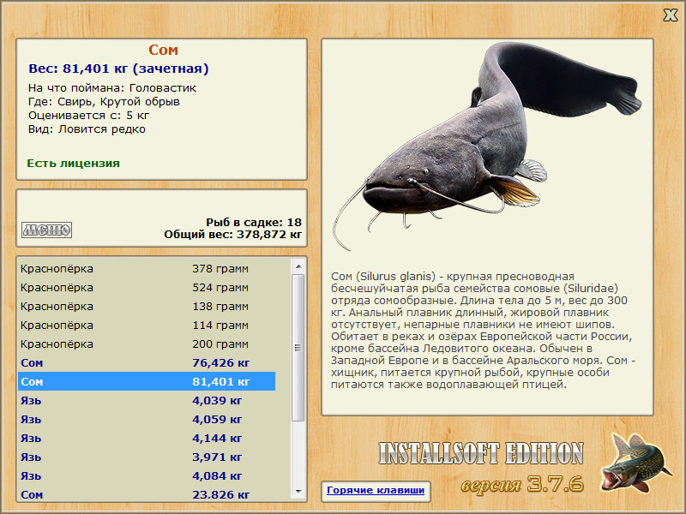The image size is (686, 514).
Task: Click the Есть лицензия label
Action: pyautogui.click(x=73, y=164)
